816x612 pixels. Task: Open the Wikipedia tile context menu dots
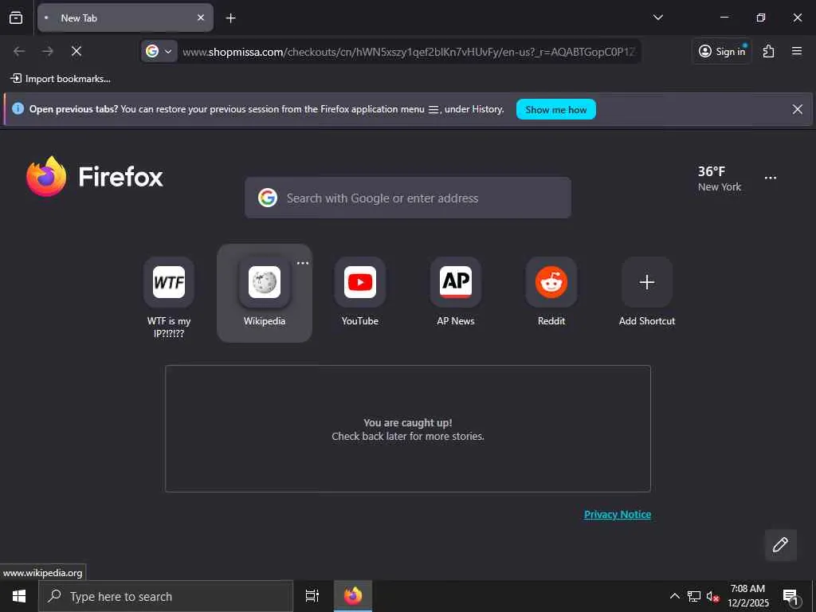(x=302, y=263)
